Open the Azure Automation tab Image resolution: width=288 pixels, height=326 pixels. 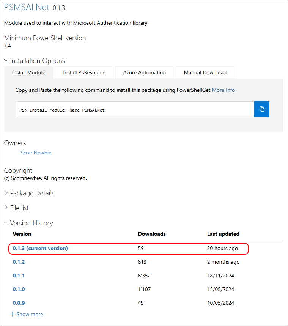144,72
